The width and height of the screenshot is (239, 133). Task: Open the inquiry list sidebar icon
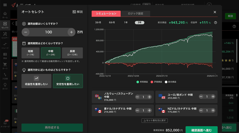click(x=5, y=56)
